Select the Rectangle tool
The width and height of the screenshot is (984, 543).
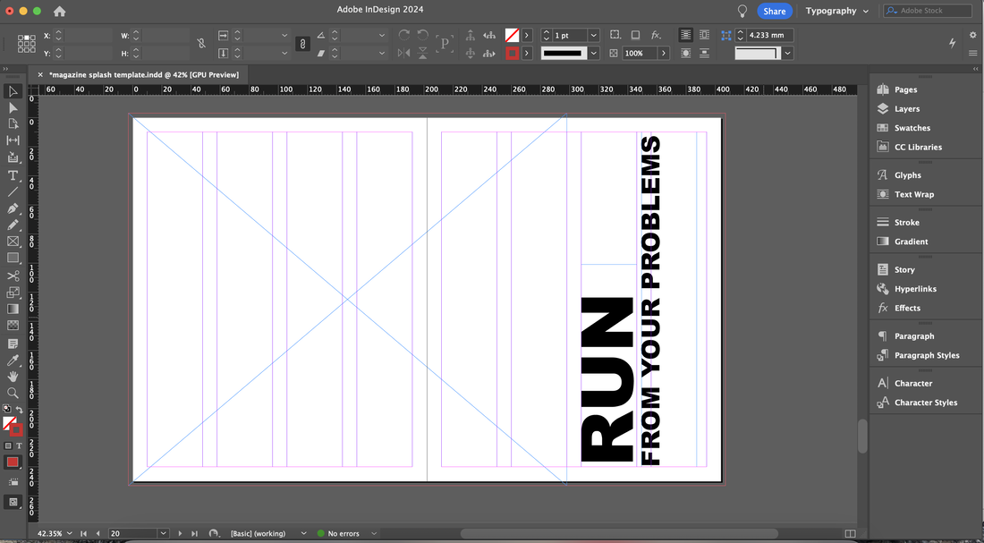(x=13, y=258)
